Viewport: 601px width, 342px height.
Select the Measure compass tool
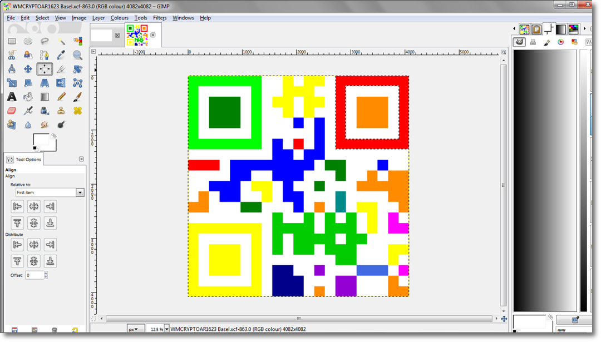tap(12, 69)
